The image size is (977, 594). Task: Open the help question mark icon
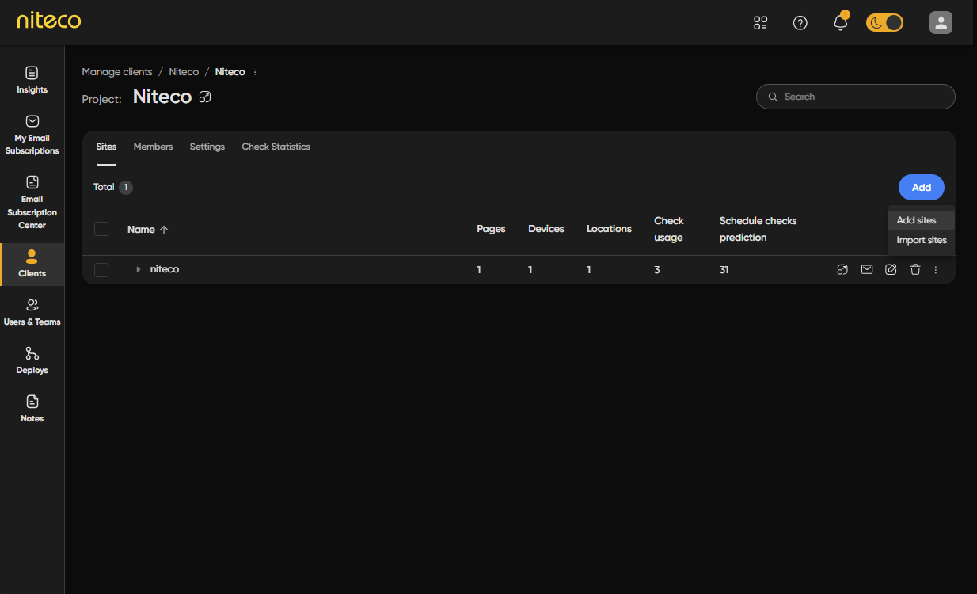coord(800,23)
